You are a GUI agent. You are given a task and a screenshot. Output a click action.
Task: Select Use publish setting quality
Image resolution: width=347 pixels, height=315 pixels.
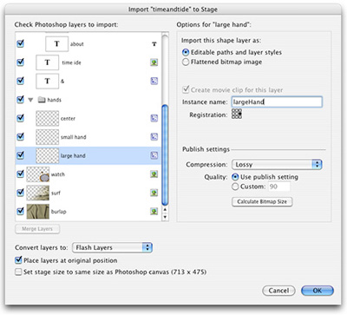(x=235, y=177)
